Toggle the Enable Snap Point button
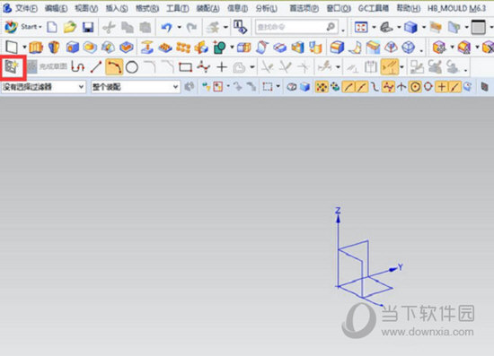 322,86
